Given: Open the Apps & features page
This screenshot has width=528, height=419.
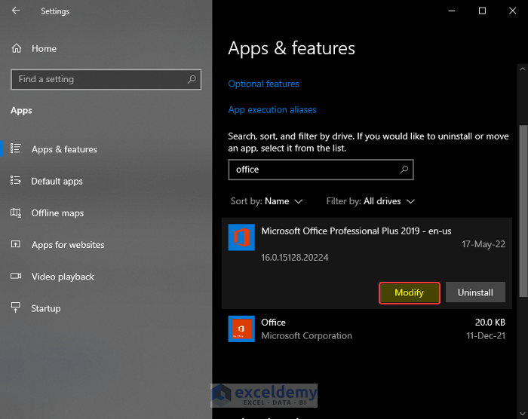Looking at the screenshot, I should [x=64, y=149].
